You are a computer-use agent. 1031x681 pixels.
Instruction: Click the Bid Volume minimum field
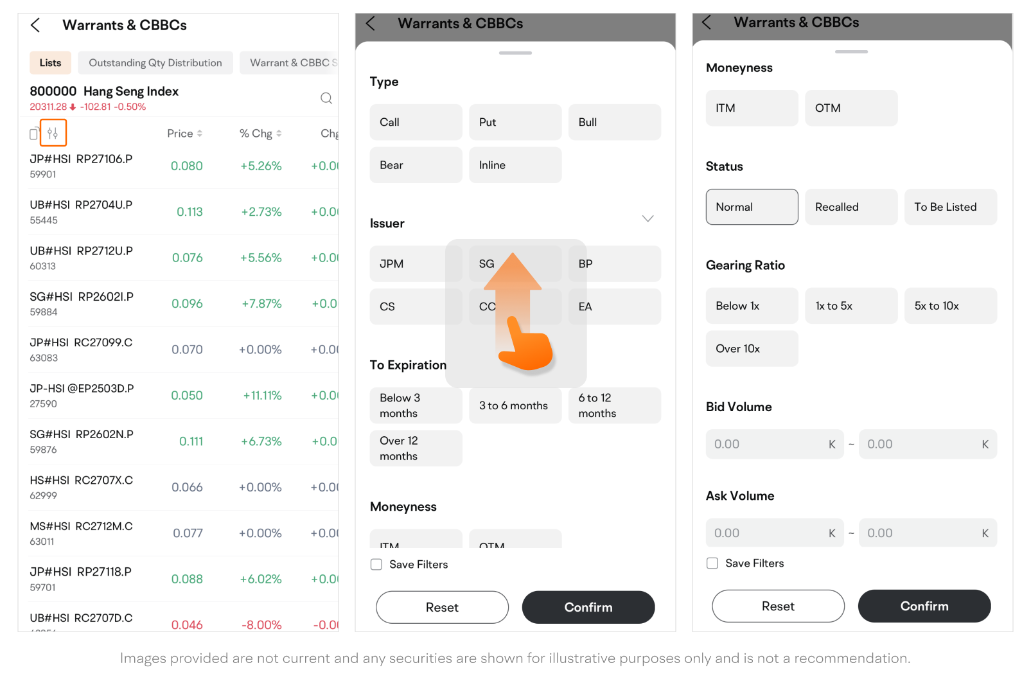(x=768, y=444)
